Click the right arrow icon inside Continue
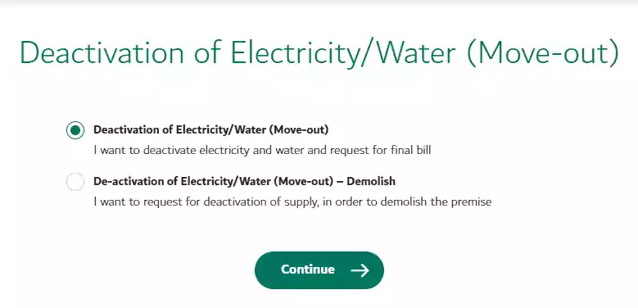This screenshot has width=638, height=308. pyautogui.click(x=360, y=270)
